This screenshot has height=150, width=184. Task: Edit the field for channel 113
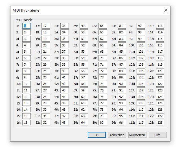pos(160,26)
